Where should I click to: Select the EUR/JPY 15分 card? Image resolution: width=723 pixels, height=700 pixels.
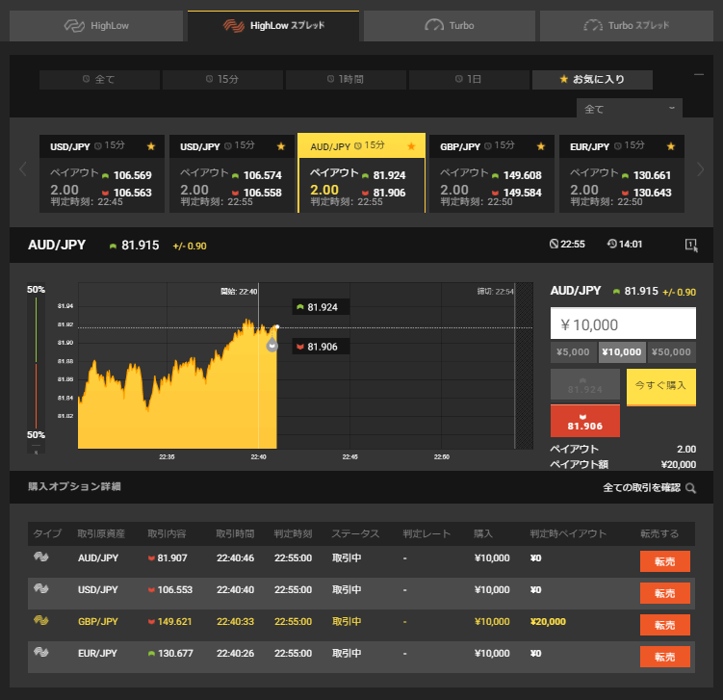click(x=622, y=174)
